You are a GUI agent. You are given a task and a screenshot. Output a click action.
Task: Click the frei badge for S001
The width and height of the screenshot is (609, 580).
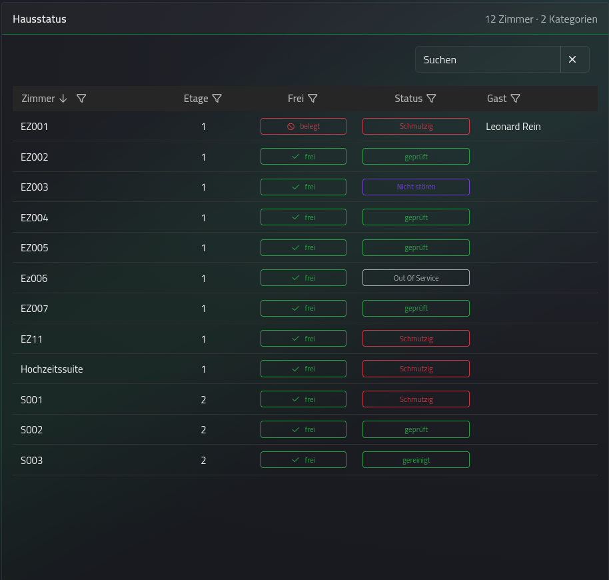click(303, 399)
